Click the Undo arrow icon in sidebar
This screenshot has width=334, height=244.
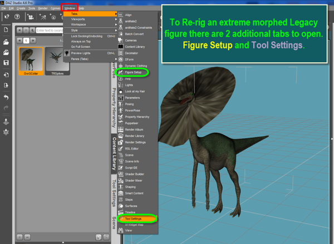pyautogui.click(x=6, y=97)
